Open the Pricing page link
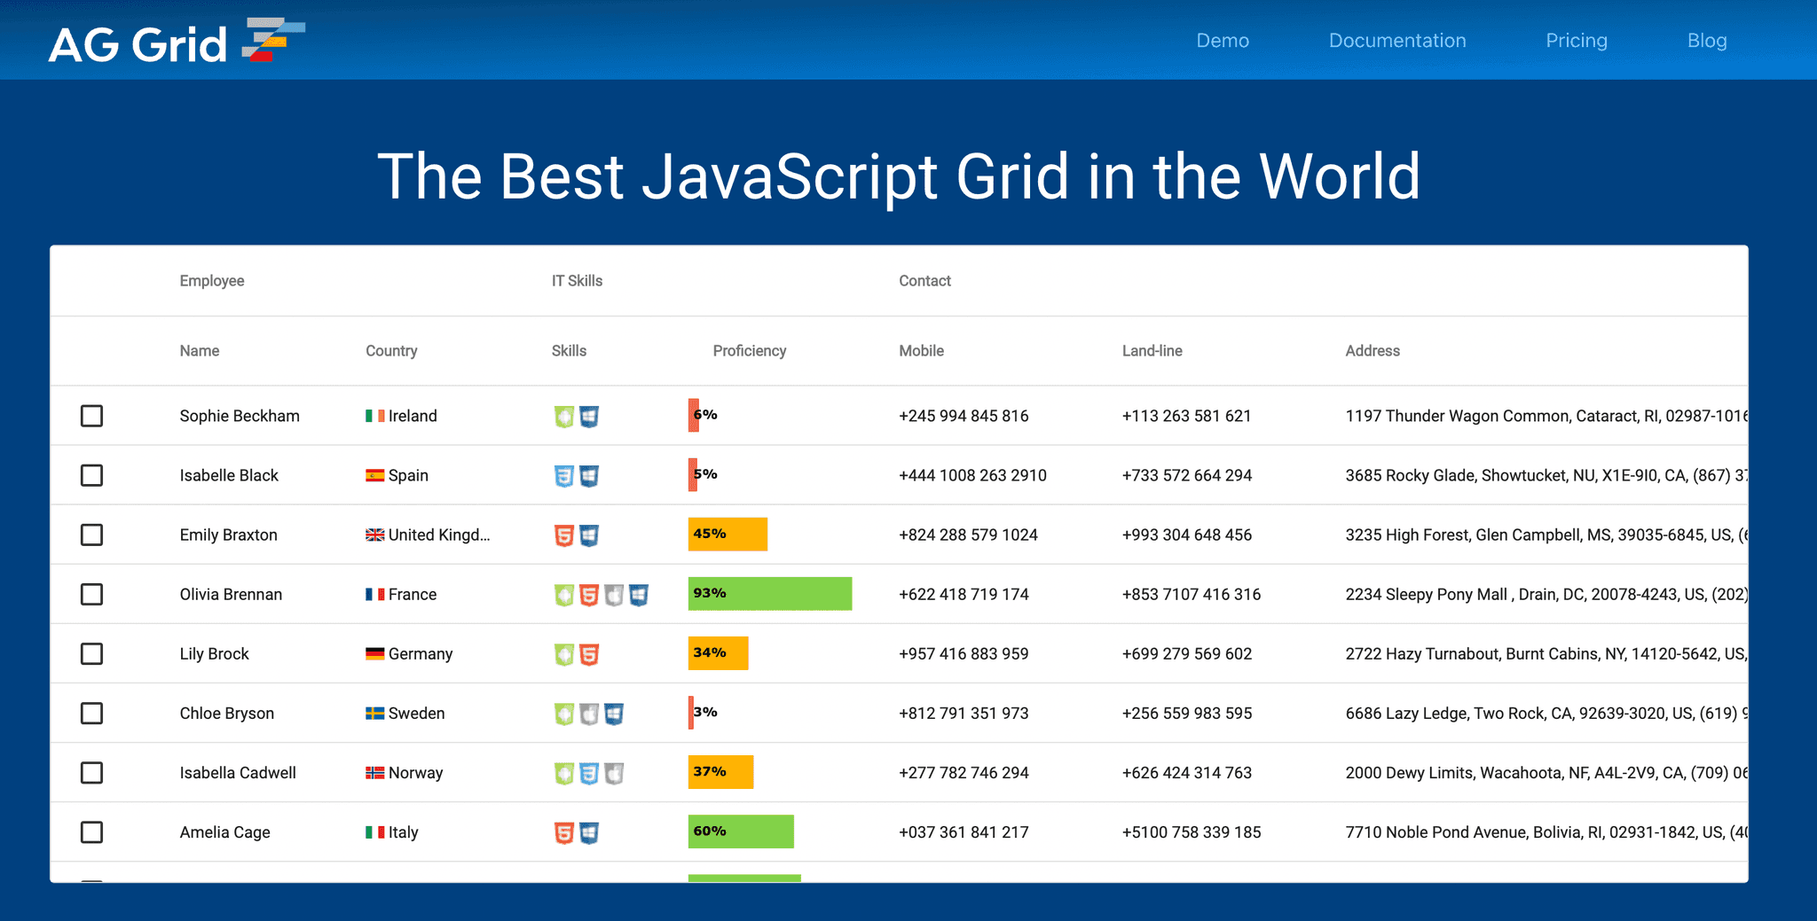Viewport: 1817px width, 921px height. (x=1577, y=41)
